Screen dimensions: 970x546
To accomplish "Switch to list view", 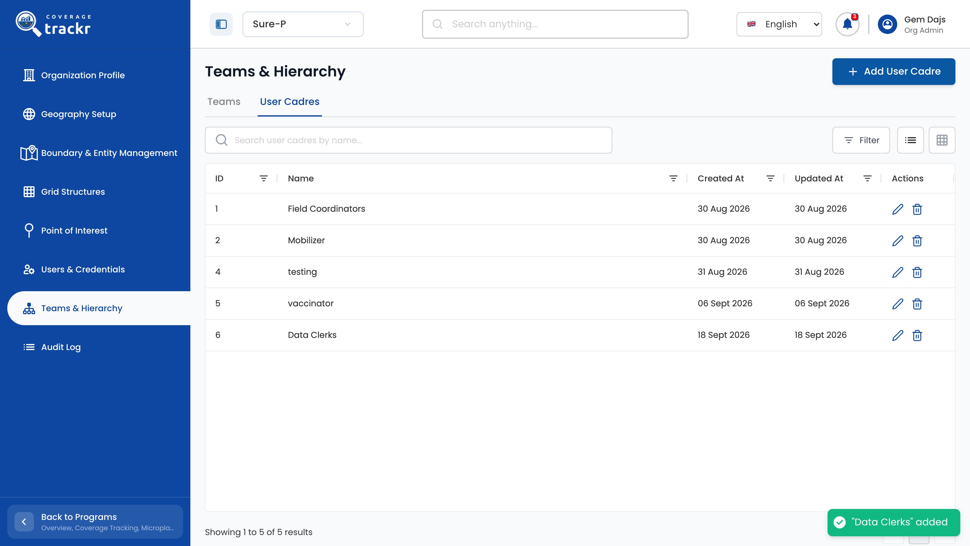I will click(910, 140).
